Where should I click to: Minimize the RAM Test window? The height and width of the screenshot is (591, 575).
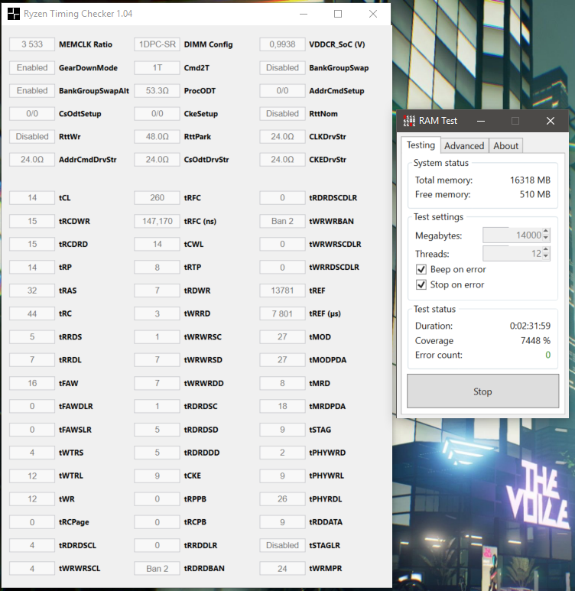481,121
